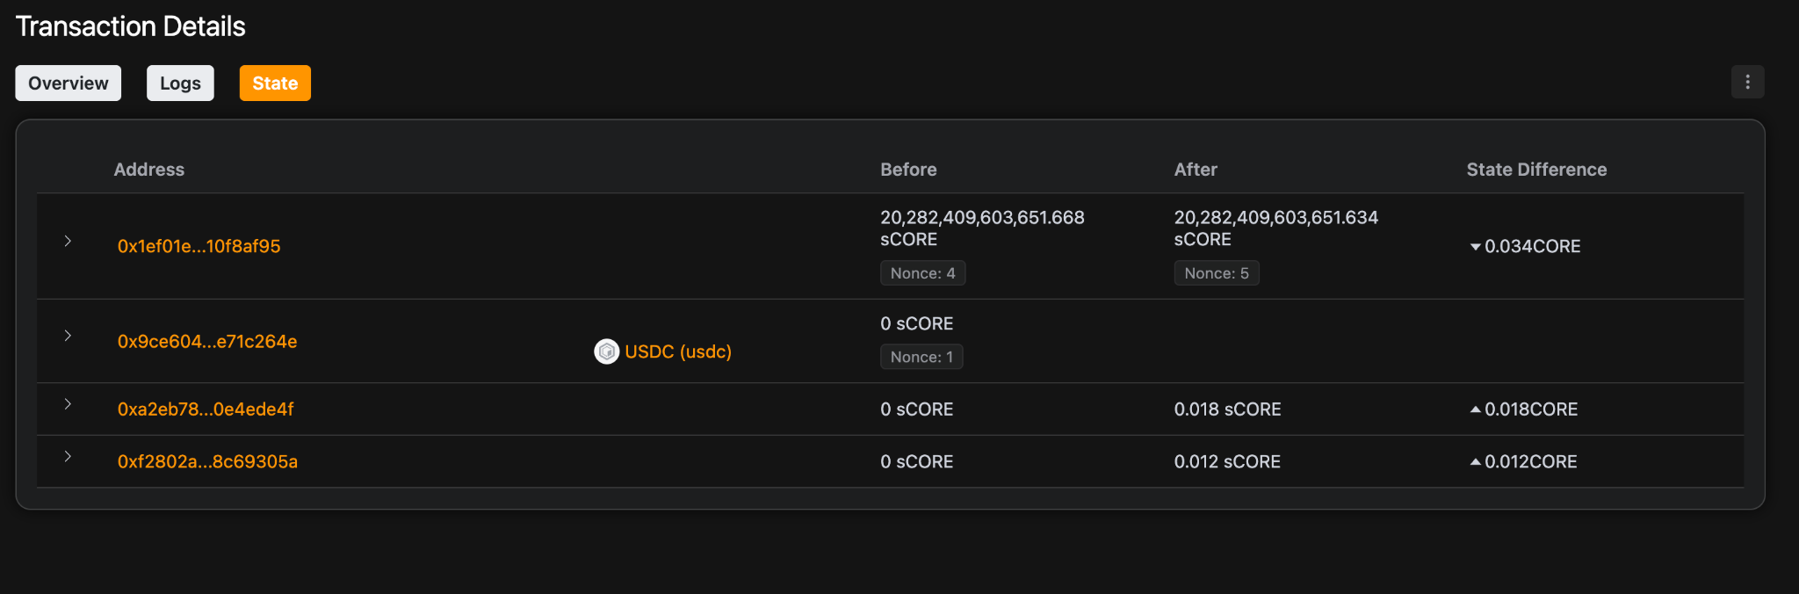Viewport: 1799px width, 594px height.
Task: Expand the 0x1ef01e...10f8af95 row
Action: (x=68, y=241)
